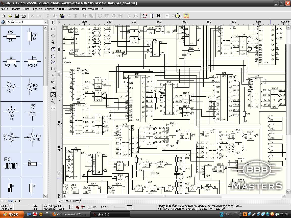Select the text block tool with dotted border
The height and width of the screenshot is (218, 291).
click(53, 88)
